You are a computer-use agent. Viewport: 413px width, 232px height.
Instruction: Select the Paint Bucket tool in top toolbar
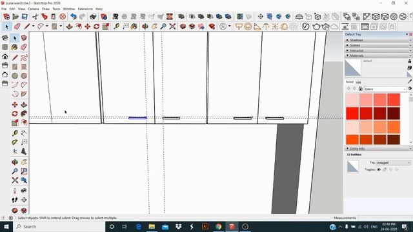coord(134,26)
